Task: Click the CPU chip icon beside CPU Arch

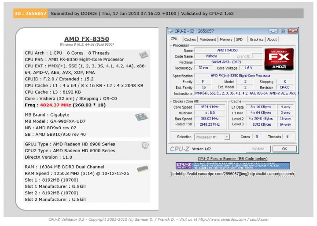Action: [144, 55]
